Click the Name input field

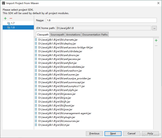(x=101, y=20)
